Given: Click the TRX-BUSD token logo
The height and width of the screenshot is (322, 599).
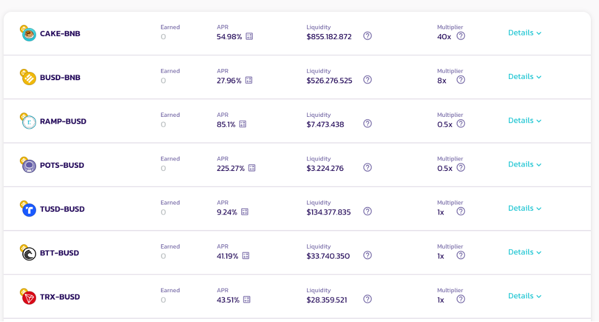Looking at the screenshot, I should (28, 297).
